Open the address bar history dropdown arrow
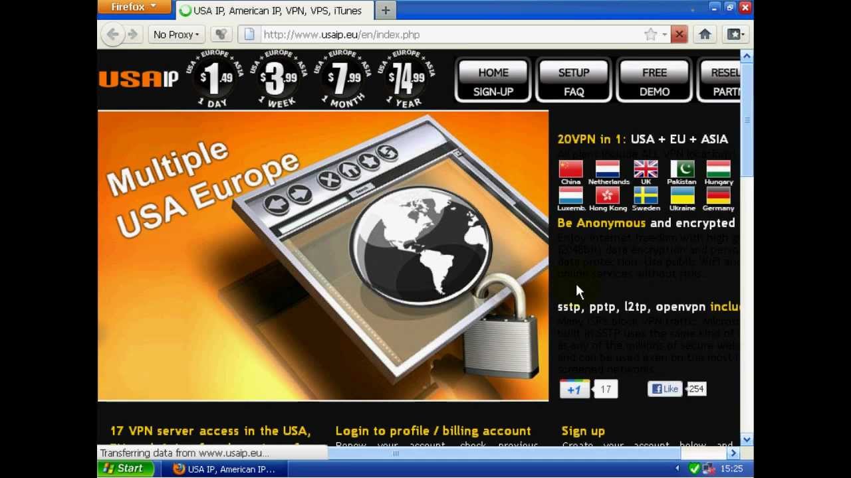Viewport: 851px width, 478px height. click(664, 35)
